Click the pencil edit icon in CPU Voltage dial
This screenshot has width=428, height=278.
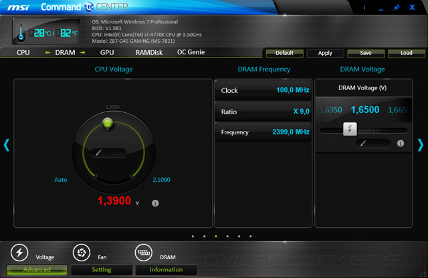click(98, 153)
